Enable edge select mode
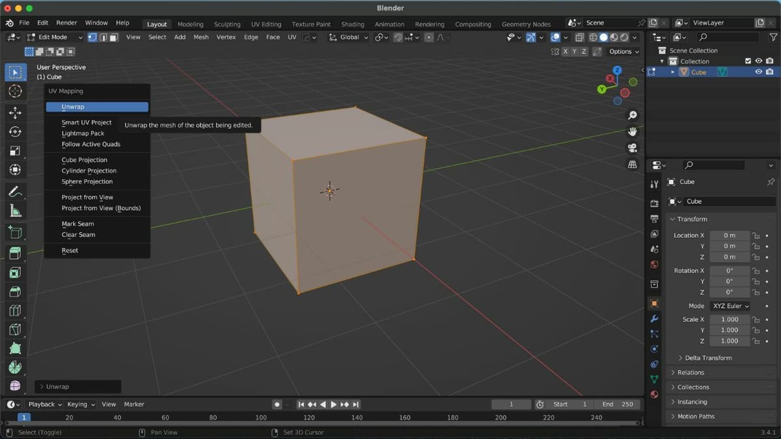 (103, 37)
